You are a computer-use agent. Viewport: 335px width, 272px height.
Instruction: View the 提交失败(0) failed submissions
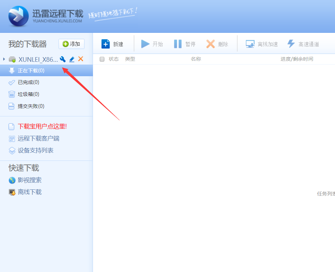31,106
